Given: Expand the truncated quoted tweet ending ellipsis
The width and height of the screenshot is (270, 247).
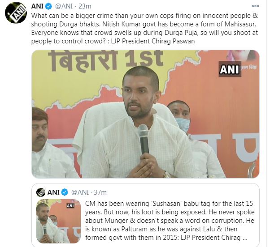Looking at the screenshot, I should [245, 238].
